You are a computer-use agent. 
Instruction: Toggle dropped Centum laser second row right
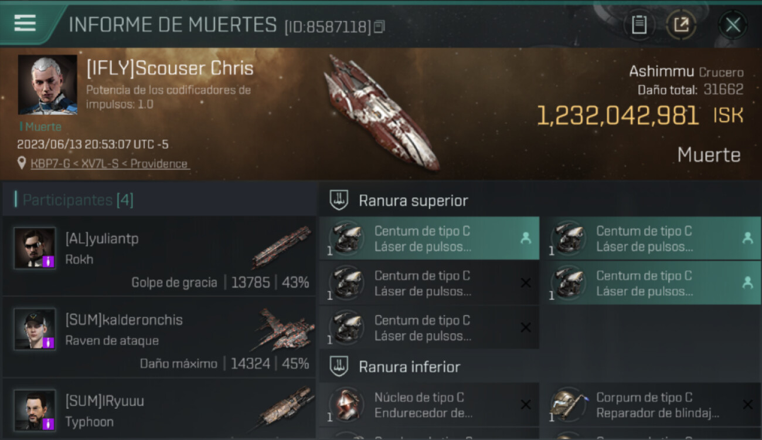point(651,283)
